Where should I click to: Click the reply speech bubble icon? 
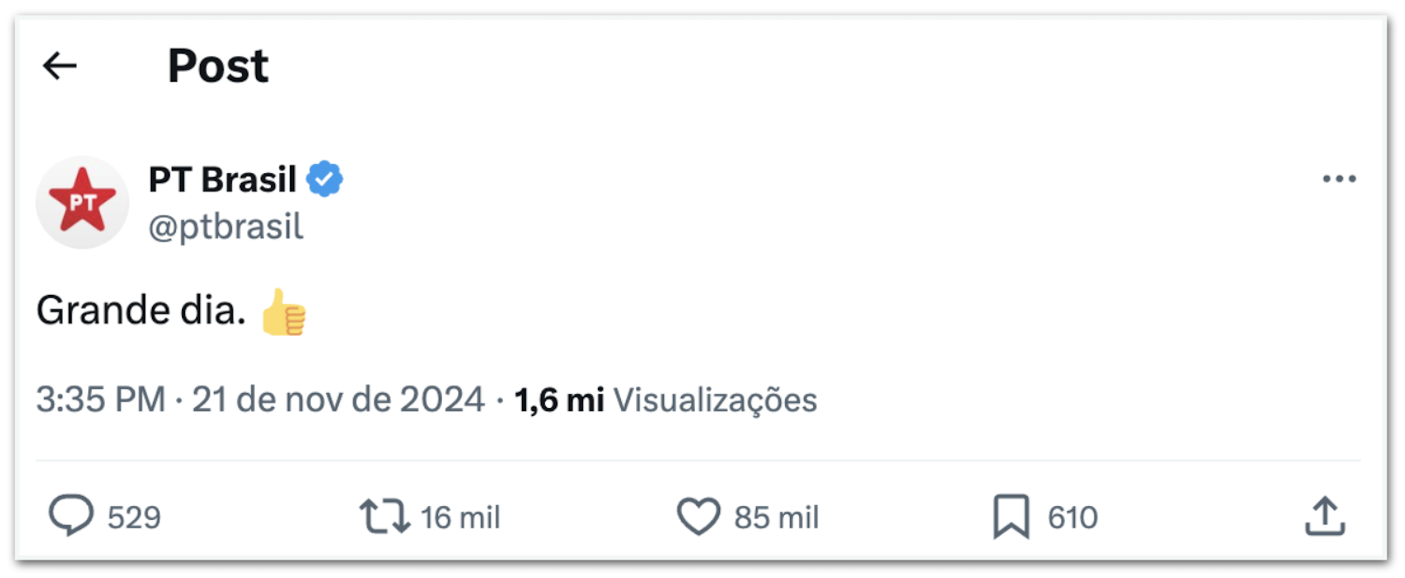(x=71, y=515)
